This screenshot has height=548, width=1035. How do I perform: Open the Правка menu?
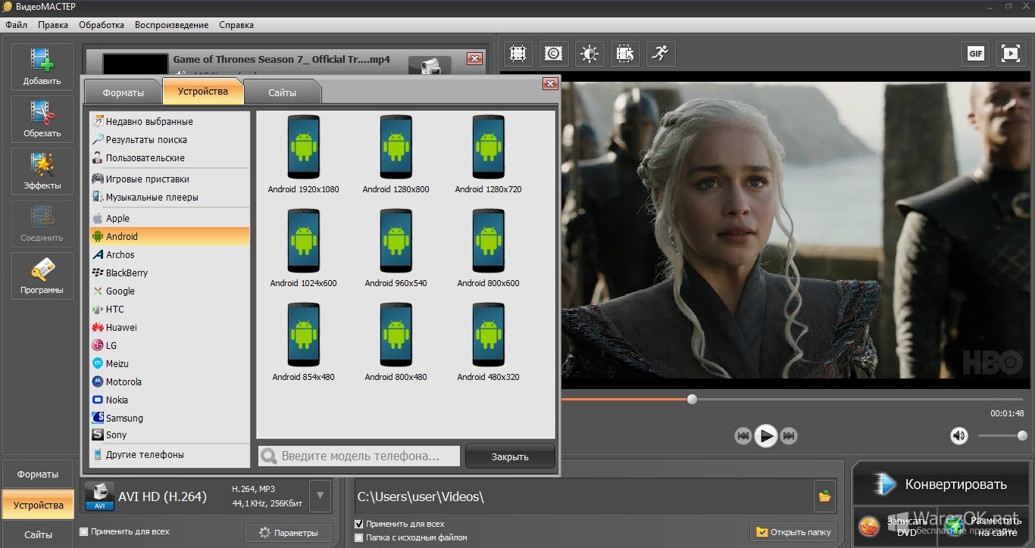(53, 25)
